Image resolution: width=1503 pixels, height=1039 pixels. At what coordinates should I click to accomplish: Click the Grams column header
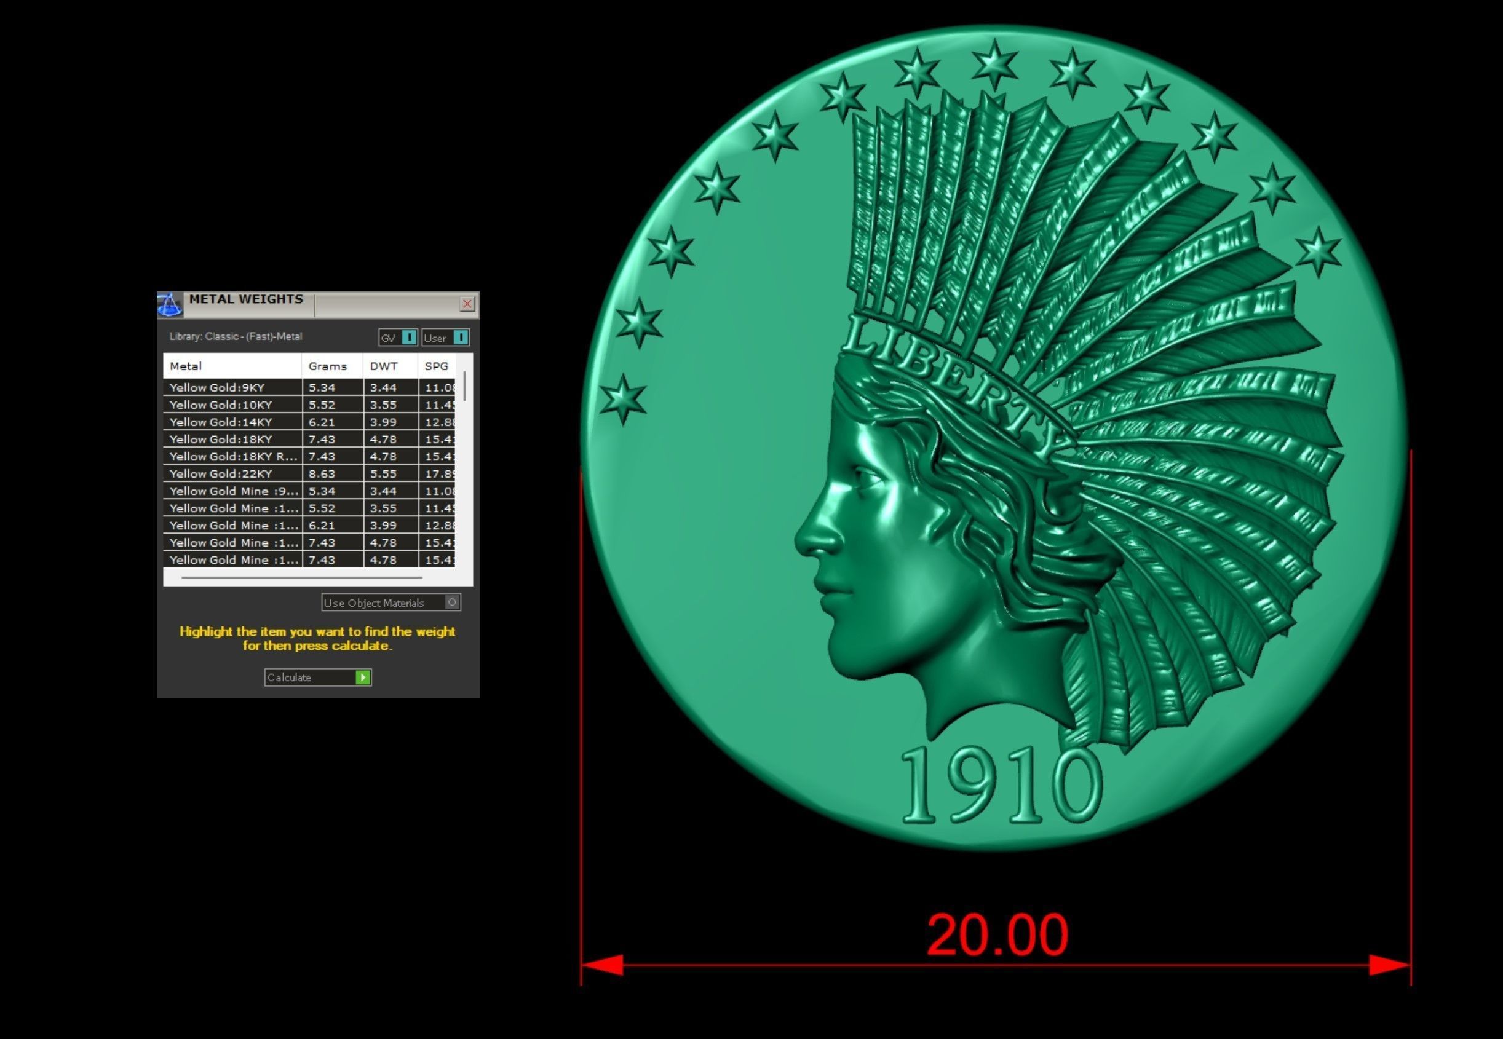point(332,366)
